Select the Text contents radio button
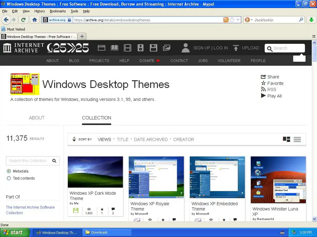The height and width of the screenshot is (237, 317). coord(9,178)
